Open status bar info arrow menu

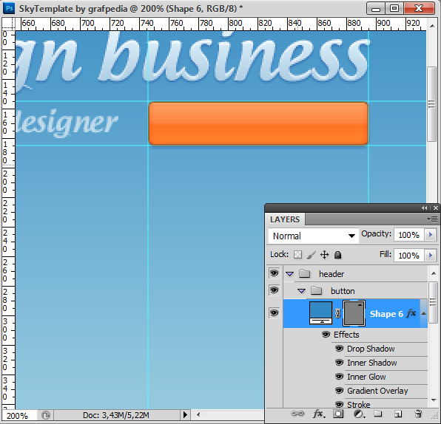click(x=185, y=414)
